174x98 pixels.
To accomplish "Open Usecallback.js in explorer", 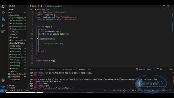I will (16, 49).
